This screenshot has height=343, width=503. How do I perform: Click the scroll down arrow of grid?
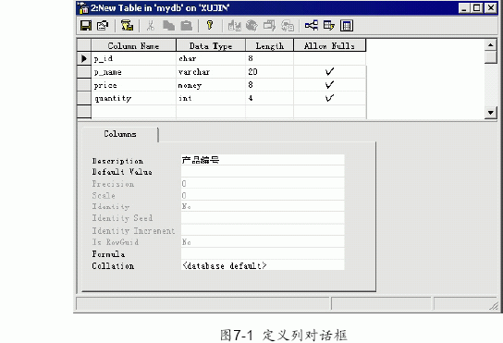[x=490, y=113]
